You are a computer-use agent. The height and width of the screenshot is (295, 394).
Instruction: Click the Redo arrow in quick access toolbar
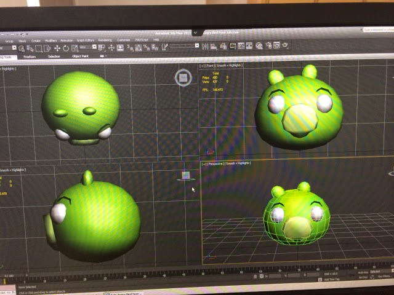[12, 34]
